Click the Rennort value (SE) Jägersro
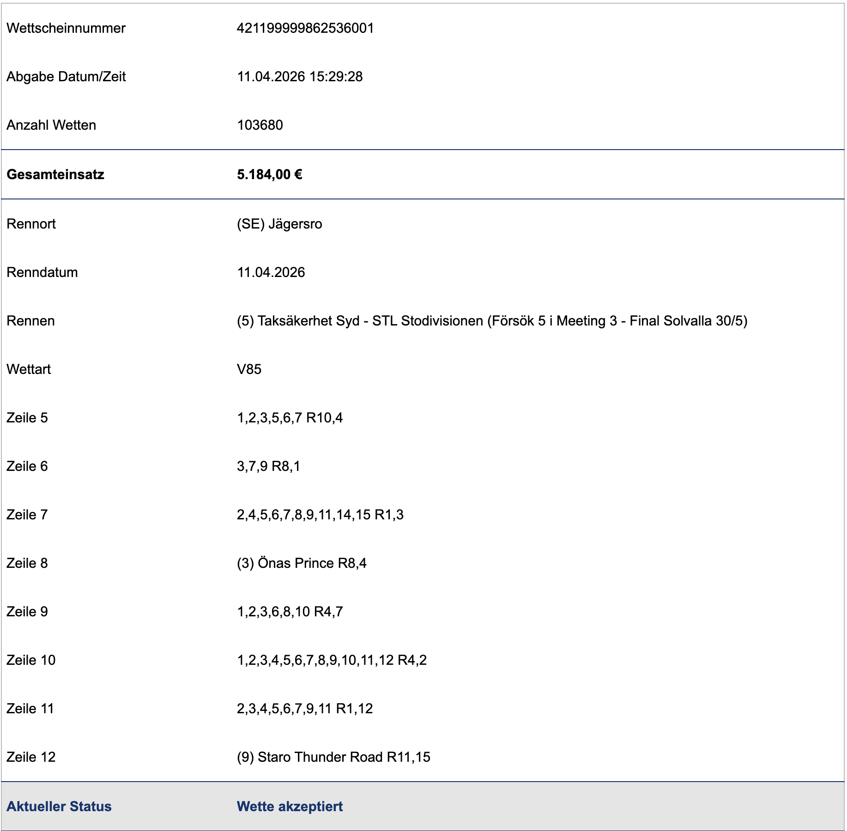 point(279,224)
